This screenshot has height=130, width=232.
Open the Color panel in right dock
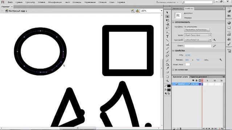pyautogui.click(x=229, y=11)
